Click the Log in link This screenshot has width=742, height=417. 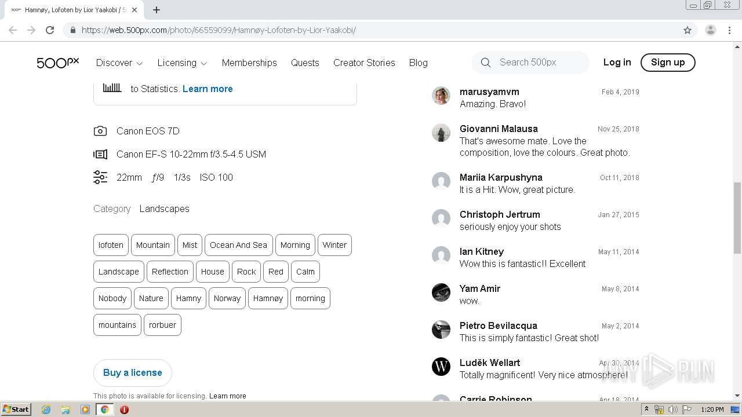click(617, 63)
